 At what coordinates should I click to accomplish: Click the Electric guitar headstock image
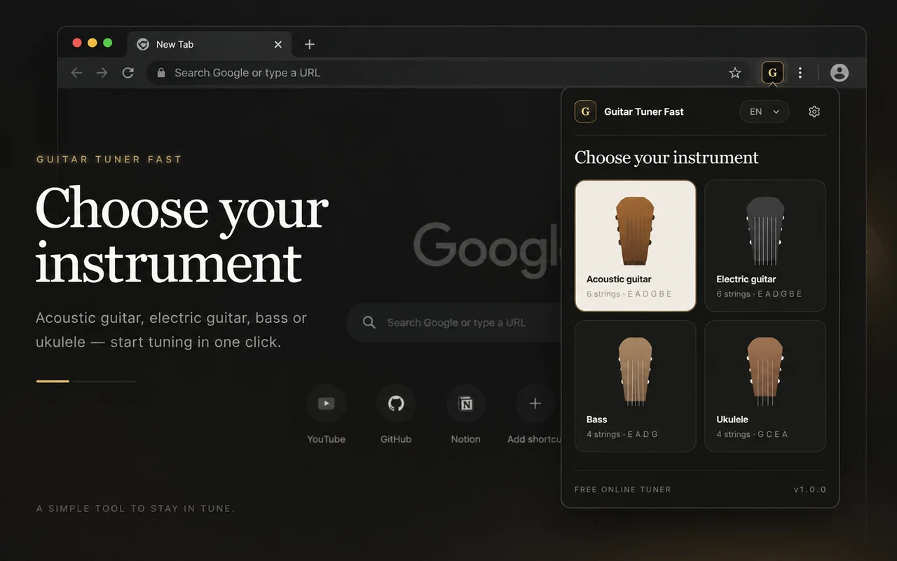(765, 231)
